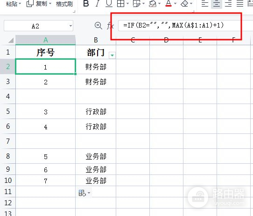253x216 pixels.
Task: Click the fx insert function icon
Action: [110, 26]
